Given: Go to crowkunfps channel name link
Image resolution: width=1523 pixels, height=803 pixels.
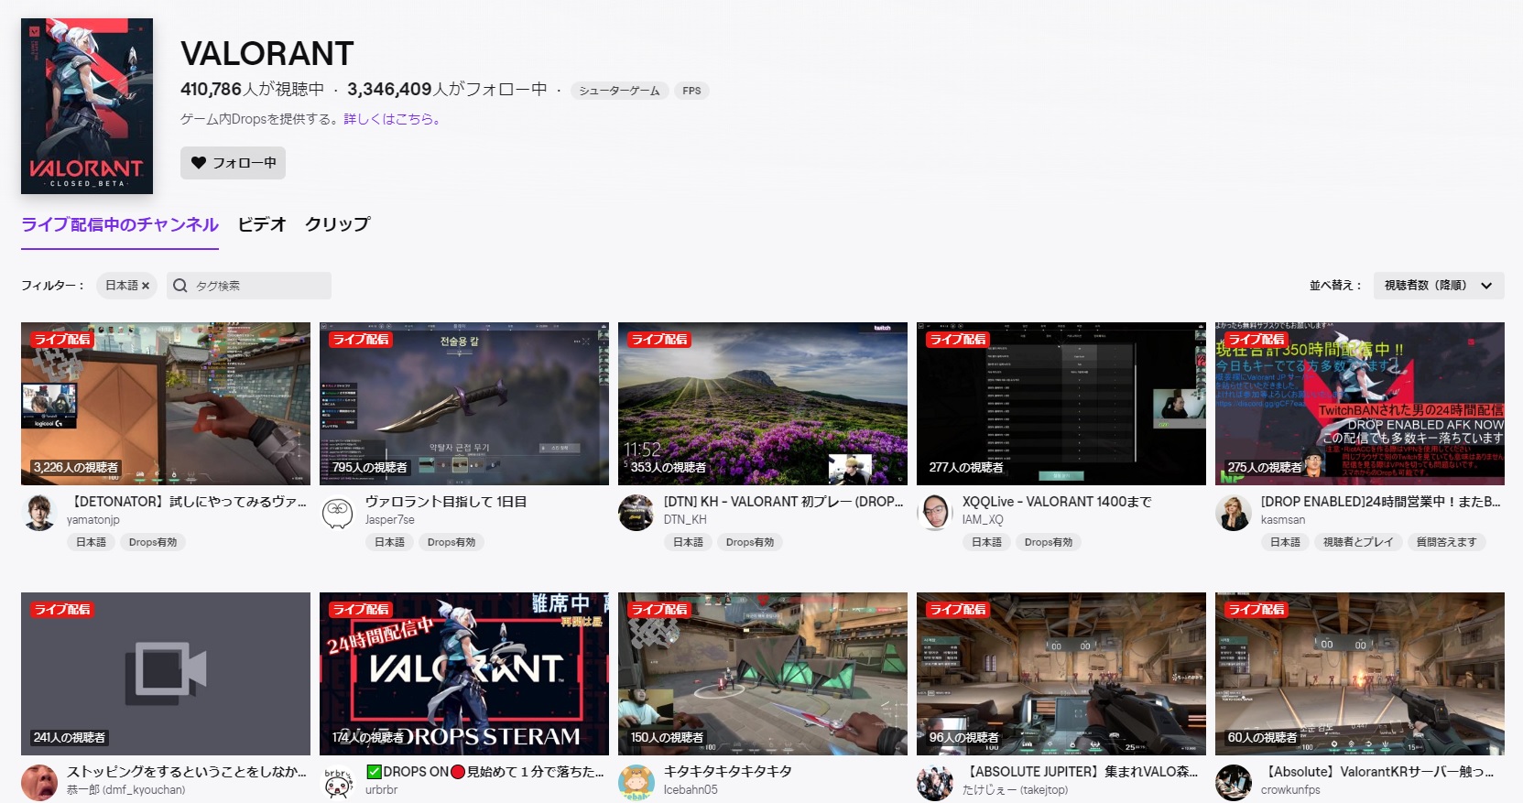Looking at the screenshot, I should pos(1290,790).
